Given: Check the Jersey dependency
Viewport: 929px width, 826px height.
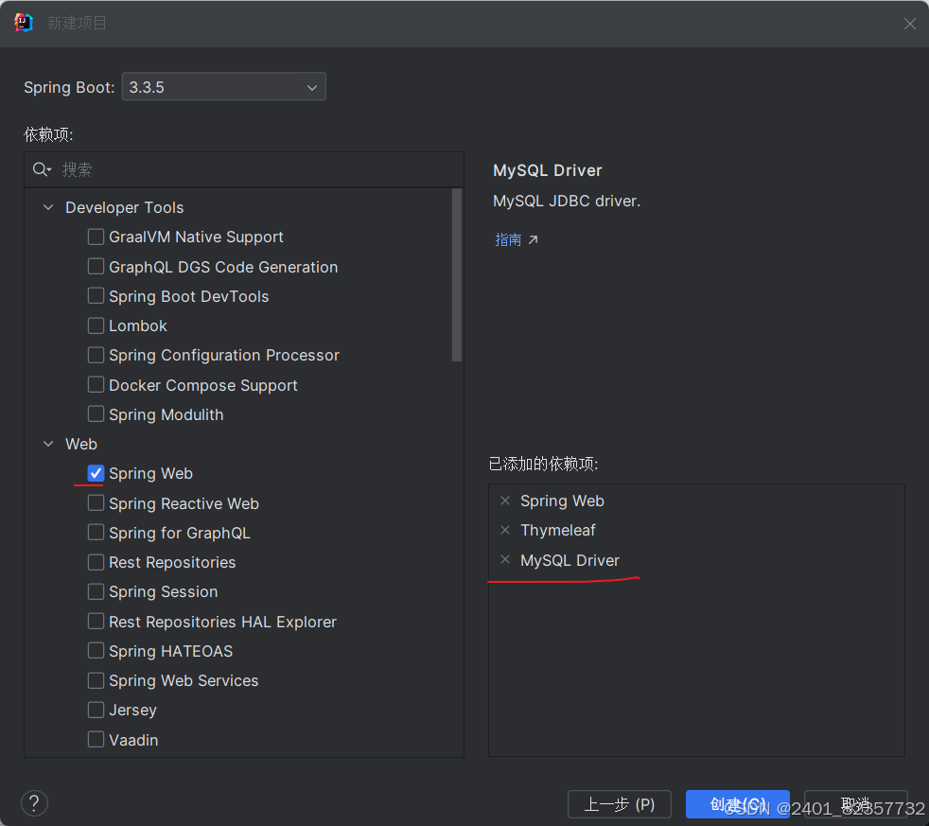Looking at the screenshot, I should point(96,710).
